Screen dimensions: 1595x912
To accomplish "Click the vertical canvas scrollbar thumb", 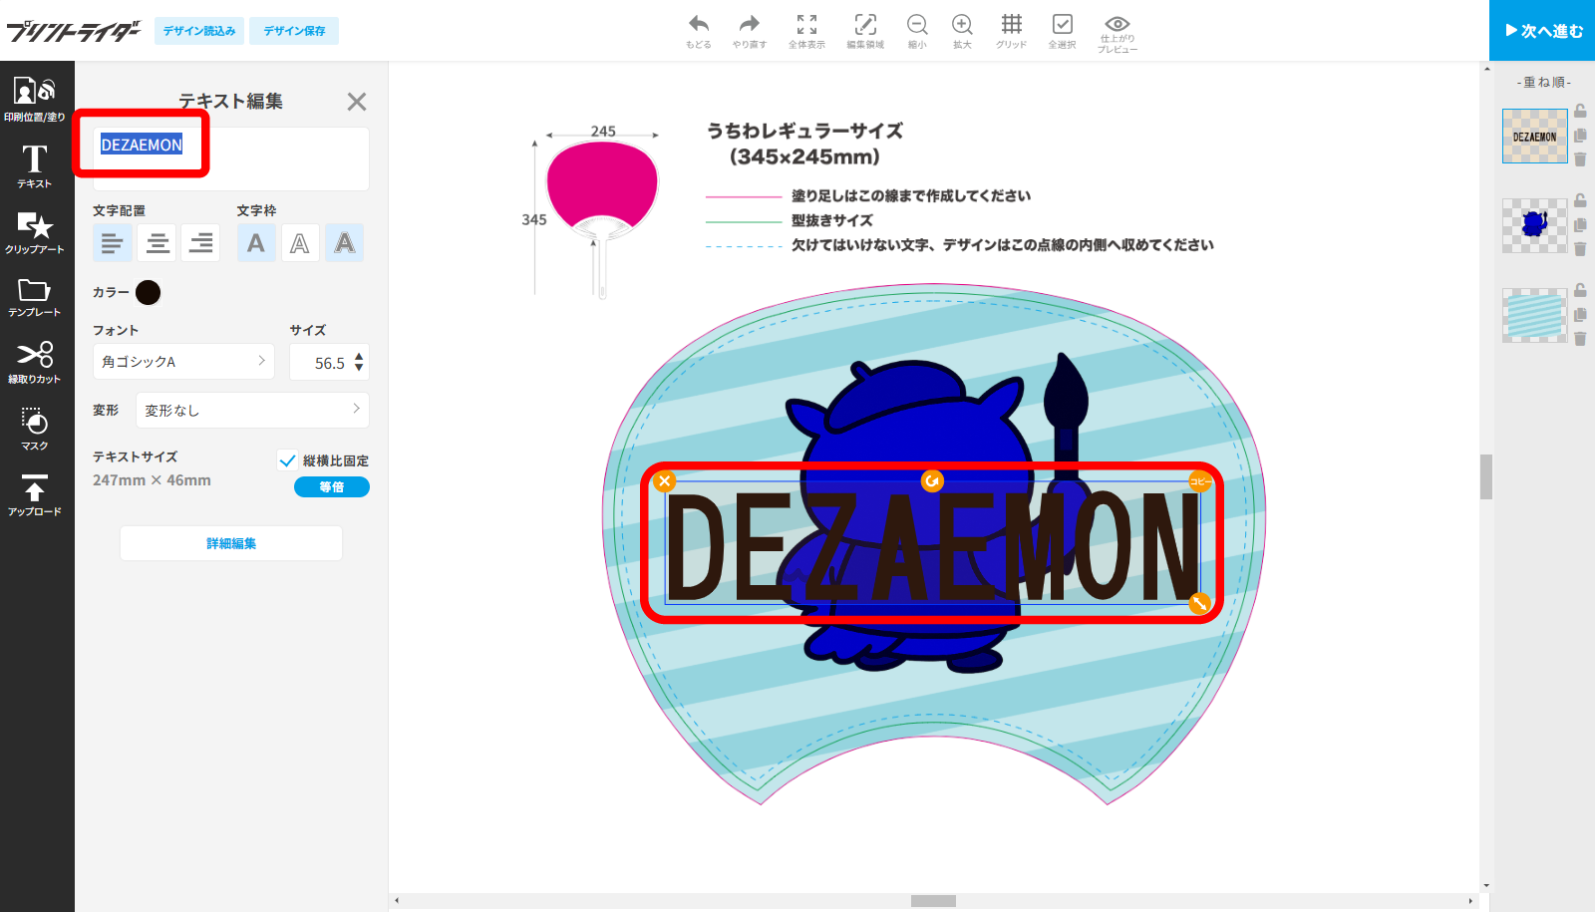I will point(1486,476).
